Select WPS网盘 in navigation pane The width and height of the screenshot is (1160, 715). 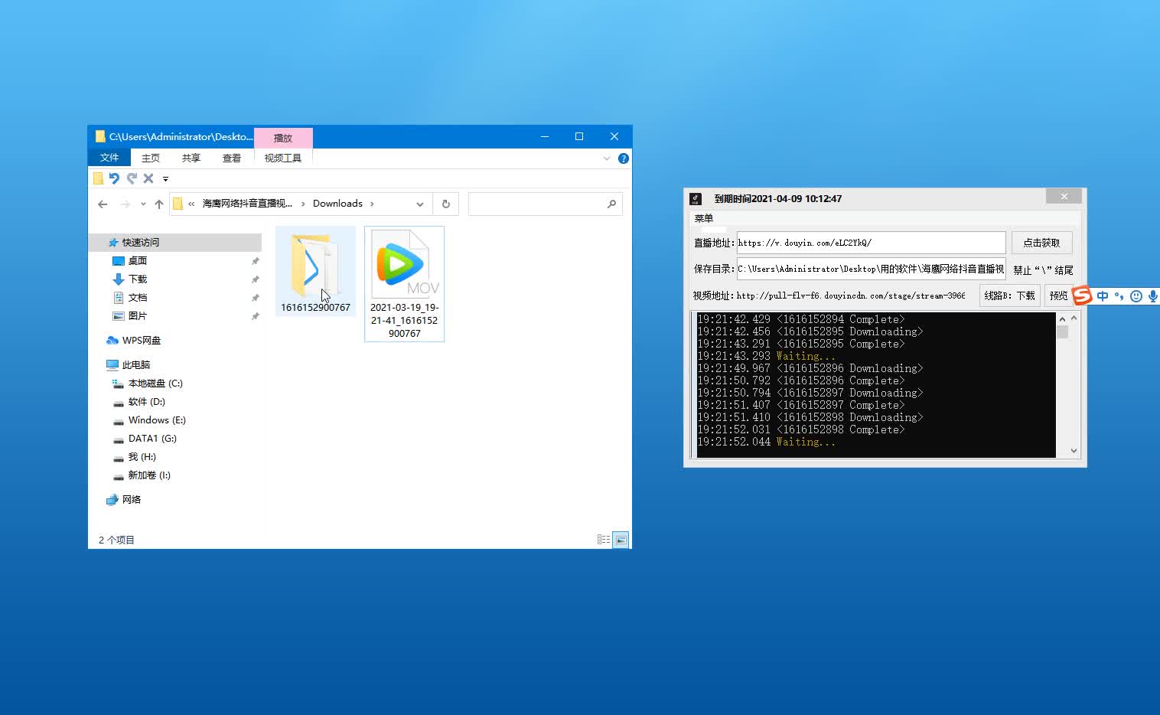coord(142,340)
